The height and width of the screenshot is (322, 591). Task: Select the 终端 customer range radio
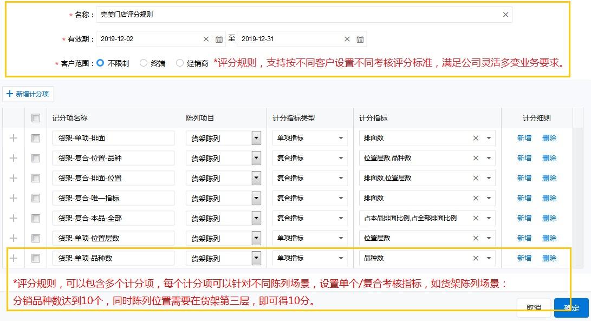tap(144, 63)
